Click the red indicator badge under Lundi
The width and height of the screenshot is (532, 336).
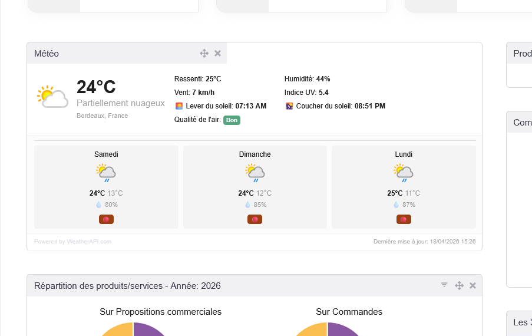pyautogui.click(x=404, y=219)
